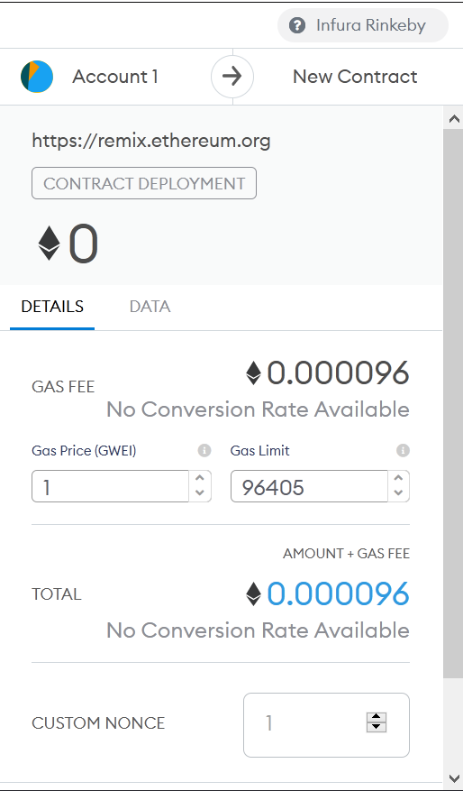Select the New Contract recipient label
This screenshot has width=463, height=791.
tap(355, 77)
